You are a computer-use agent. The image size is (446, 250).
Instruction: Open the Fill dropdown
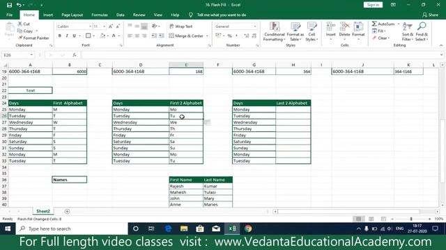379,31
